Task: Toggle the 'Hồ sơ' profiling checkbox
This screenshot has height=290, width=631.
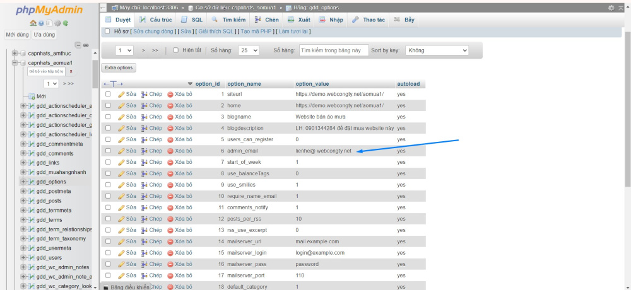Action: pos(107,31)
